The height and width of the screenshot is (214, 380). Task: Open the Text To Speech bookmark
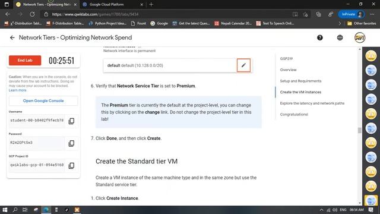pyautogui.click(x=275, y=24)
